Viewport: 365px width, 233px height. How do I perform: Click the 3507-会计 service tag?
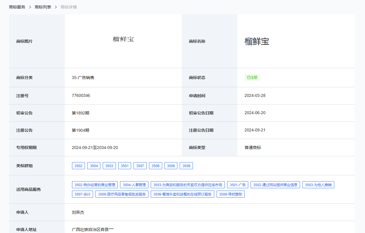coord(83,194)
